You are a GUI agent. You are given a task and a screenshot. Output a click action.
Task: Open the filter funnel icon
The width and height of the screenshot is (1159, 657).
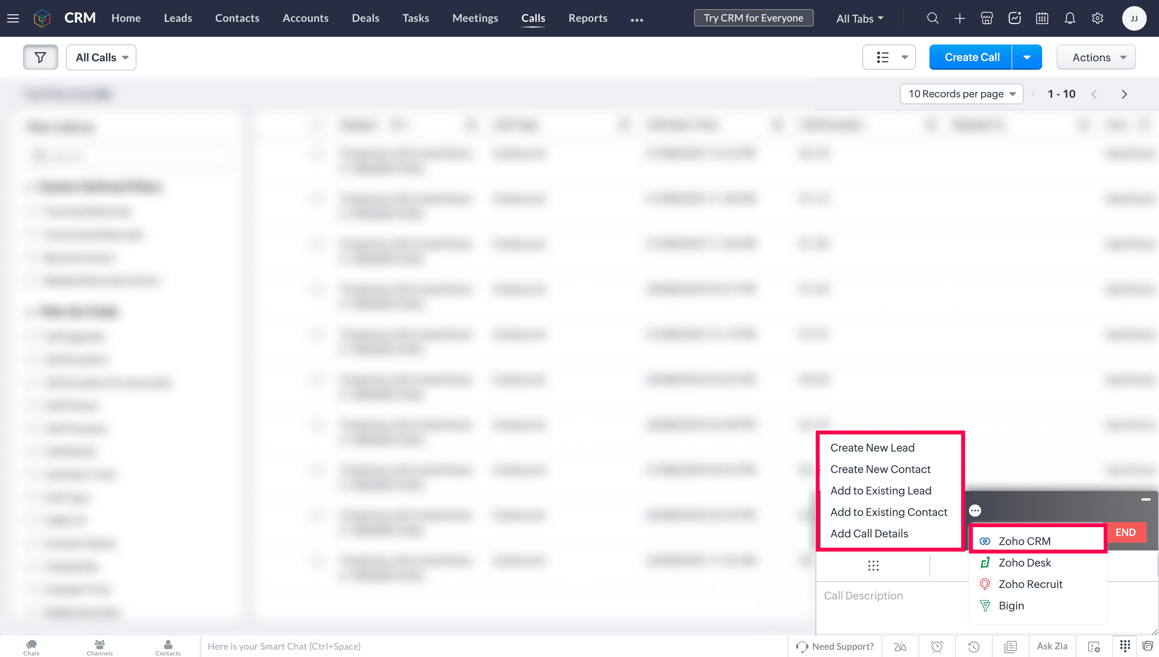41,57
